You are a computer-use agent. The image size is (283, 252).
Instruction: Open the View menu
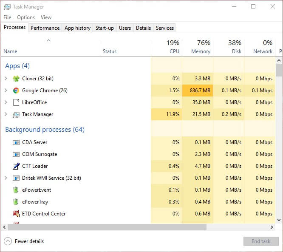(x=46, y=17)
